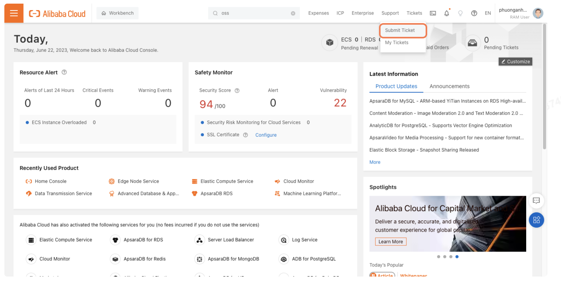
Task: Select the Product Updates tab
Action: (x=396, y=86)
